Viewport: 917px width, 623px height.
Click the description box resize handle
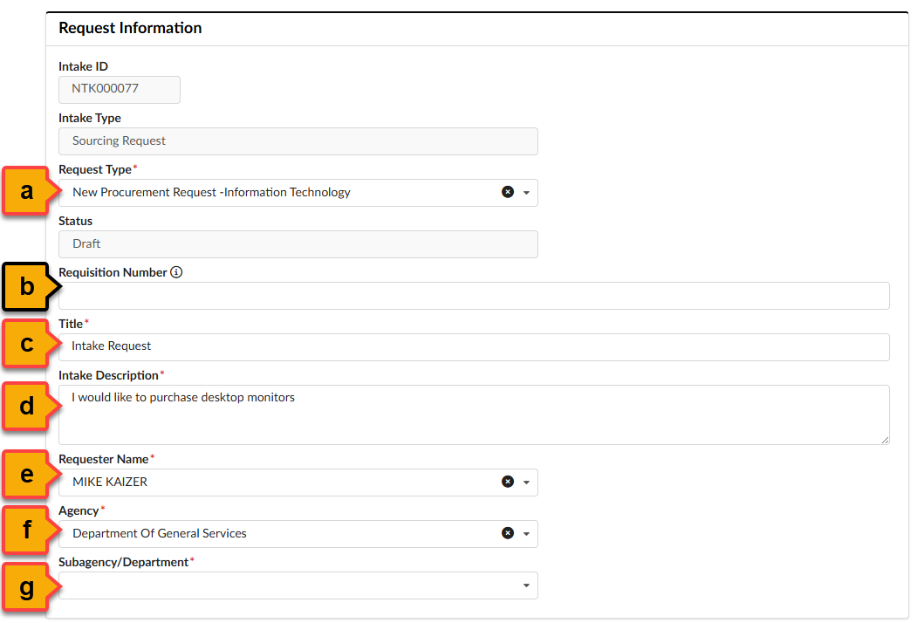(885, 441)
